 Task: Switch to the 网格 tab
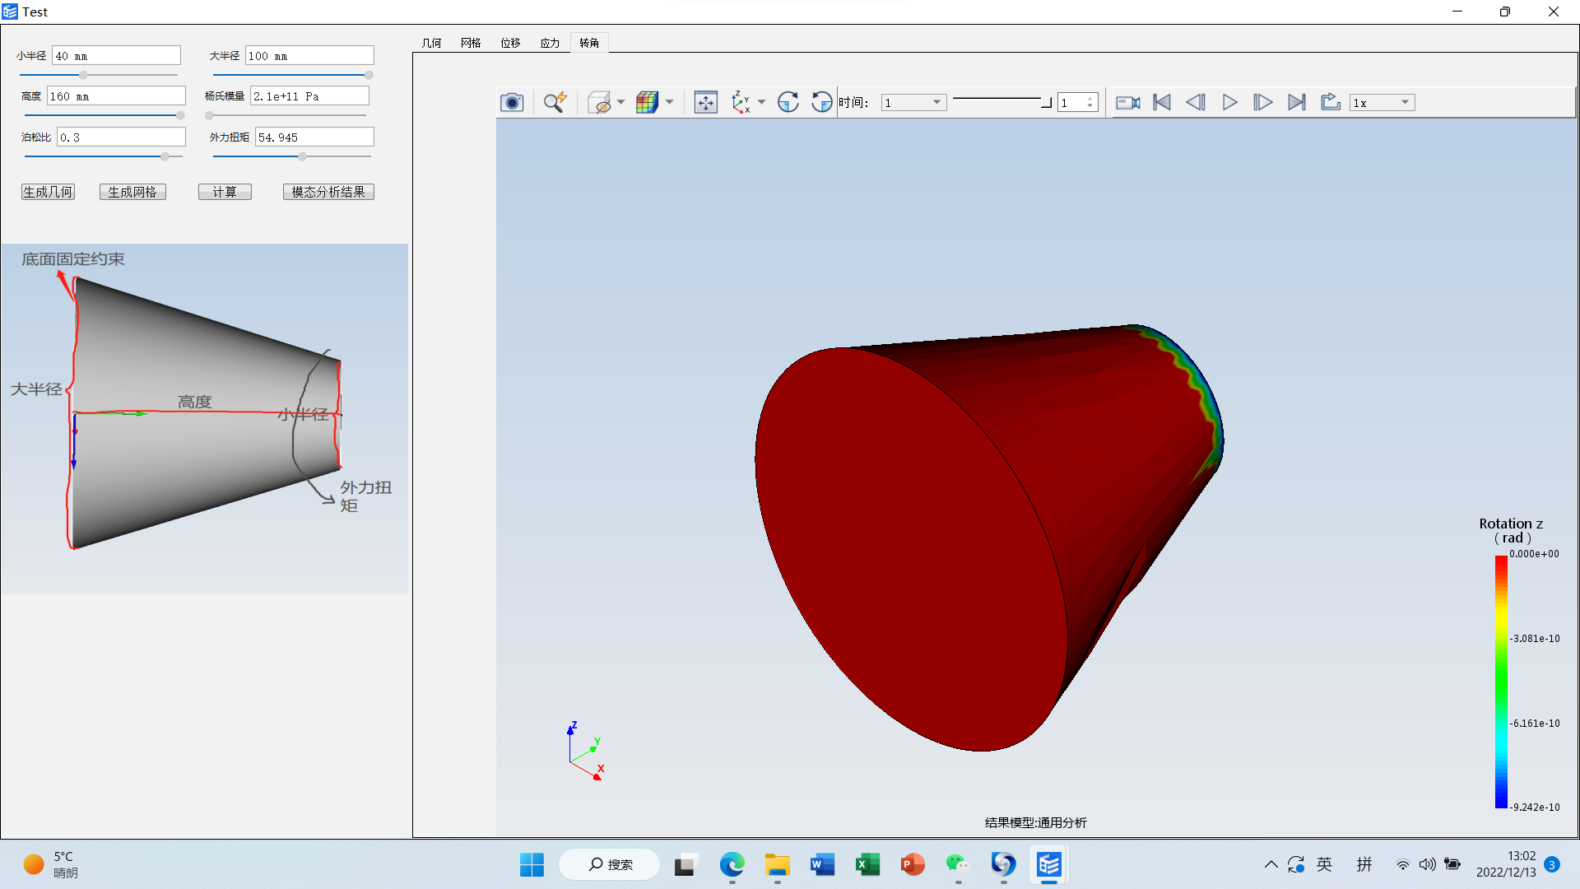coord(472,43)
